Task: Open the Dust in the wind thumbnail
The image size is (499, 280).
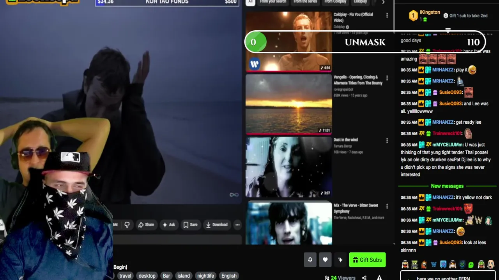Action: click(x=288, y=167)
